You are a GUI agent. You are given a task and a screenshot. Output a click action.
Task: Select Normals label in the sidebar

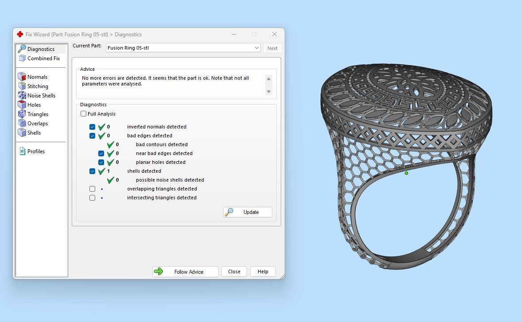tap(37, 77)
